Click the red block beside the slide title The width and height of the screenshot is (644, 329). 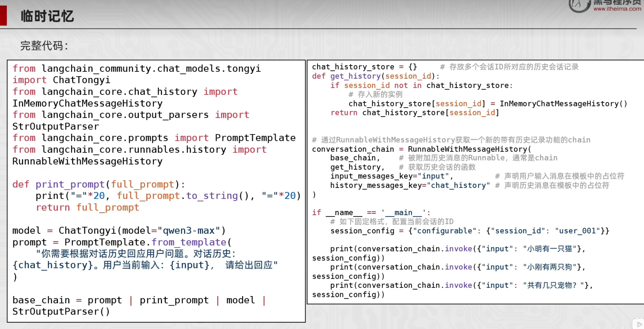click(x=3, y=16)
